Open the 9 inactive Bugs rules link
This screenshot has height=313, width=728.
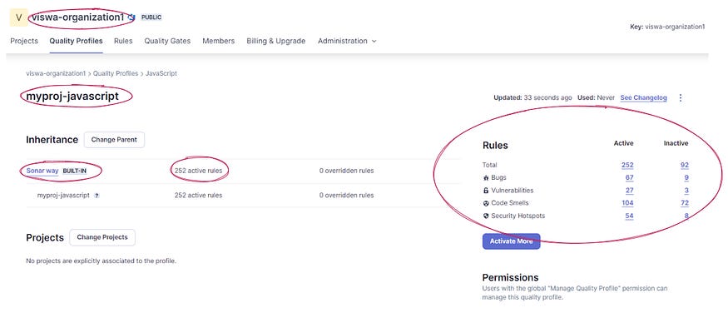(686, 178)
